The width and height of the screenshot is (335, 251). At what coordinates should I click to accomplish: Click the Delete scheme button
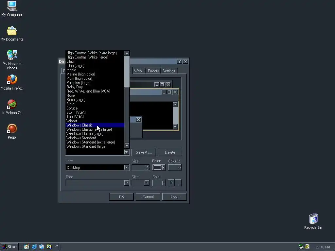pyautogui.click(x=170, y=152)
